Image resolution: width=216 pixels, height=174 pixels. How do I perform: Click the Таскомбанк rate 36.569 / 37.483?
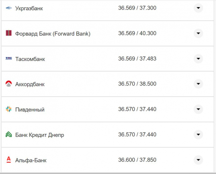137,59
